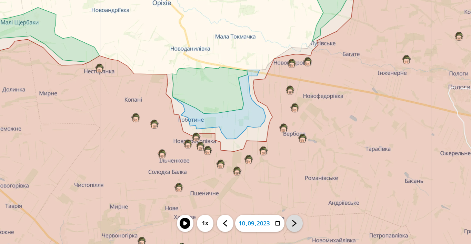Click the Оріхів town label
471x244 pixels.
162,3
